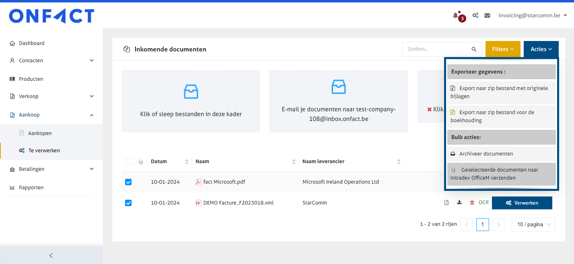This screenshot has height=264, width=574.
Task: Open the notifications bell
Action: click(x=456, y=16)
